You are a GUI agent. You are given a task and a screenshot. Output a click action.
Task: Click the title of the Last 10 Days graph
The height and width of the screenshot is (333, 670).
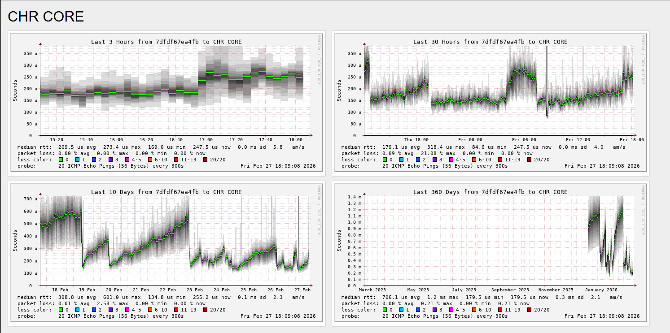(166, 192)
